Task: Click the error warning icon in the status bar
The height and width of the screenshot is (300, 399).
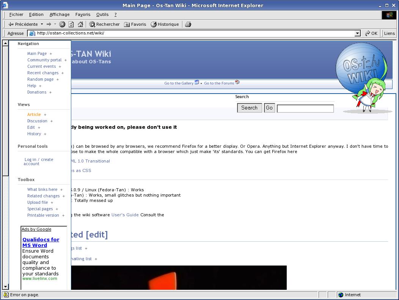Action: 6,295
